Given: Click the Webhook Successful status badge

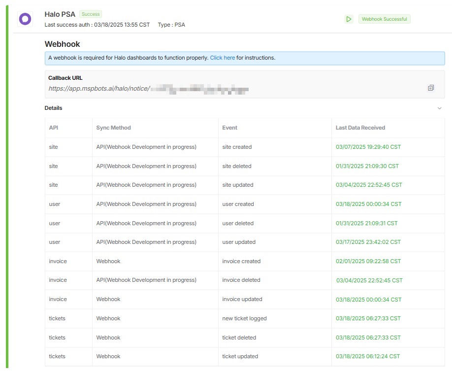Looking at the screenshot, I should pyautogui.click(x=384, y=19).
